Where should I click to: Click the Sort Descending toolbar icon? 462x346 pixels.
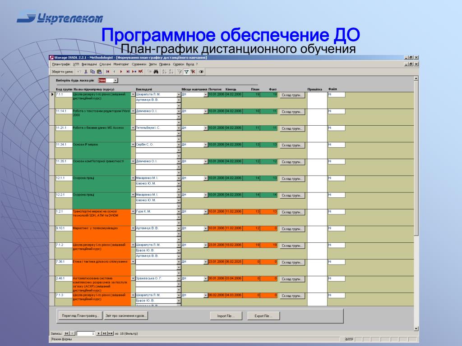point(171,72)
